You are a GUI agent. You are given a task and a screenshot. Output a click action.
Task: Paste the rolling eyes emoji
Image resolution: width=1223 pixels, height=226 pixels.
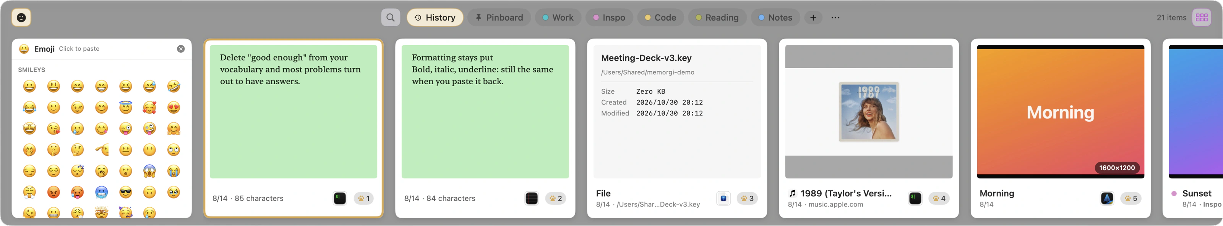coord(174,150)
